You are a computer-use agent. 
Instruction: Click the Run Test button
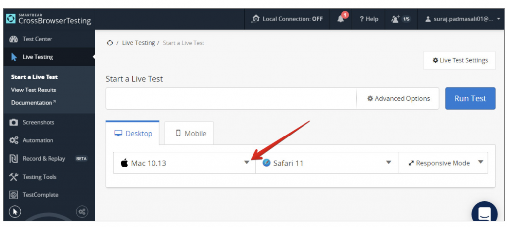(470, 98)
